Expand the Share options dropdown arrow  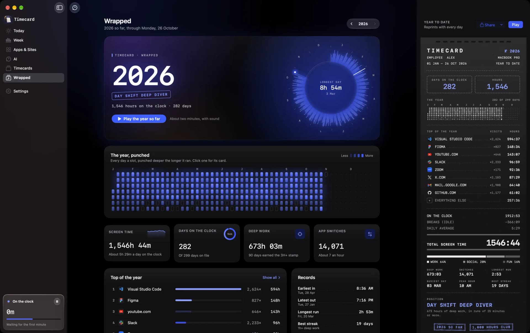(502, 25)
